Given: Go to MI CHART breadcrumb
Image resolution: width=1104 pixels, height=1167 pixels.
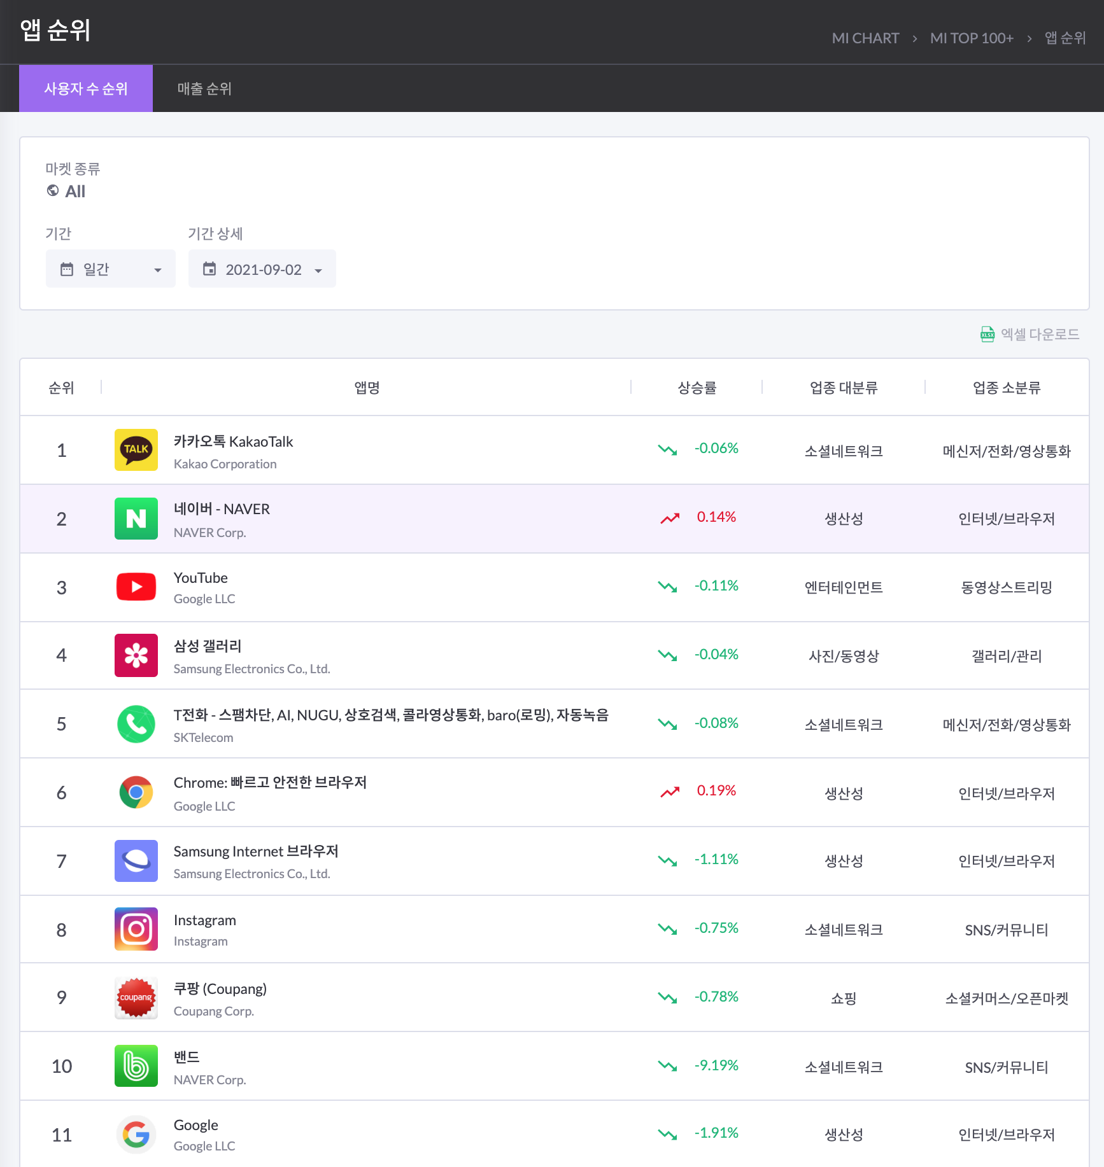Looking at the screenshot, I should click(x=865, y=38).
